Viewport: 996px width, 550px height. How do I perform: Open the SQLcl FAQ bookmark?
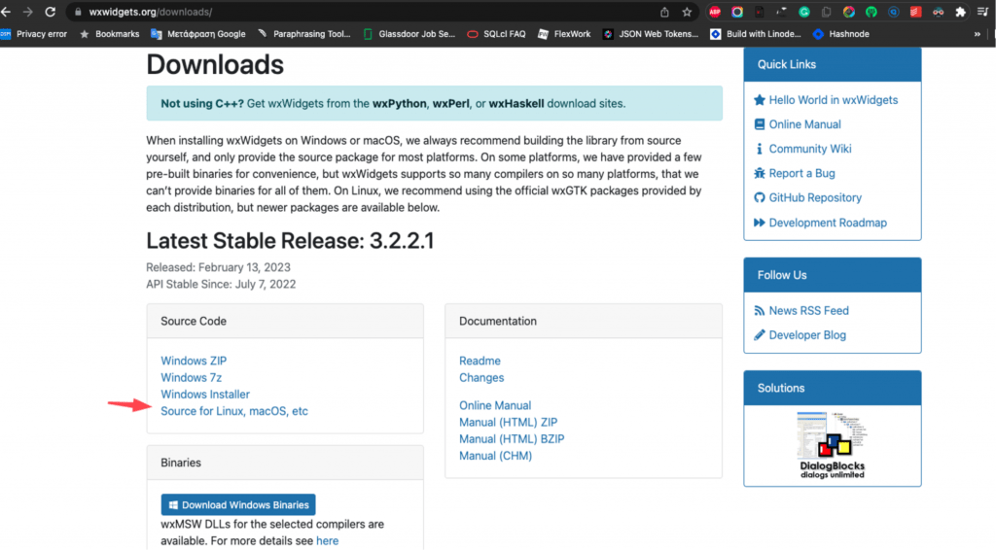497,34
